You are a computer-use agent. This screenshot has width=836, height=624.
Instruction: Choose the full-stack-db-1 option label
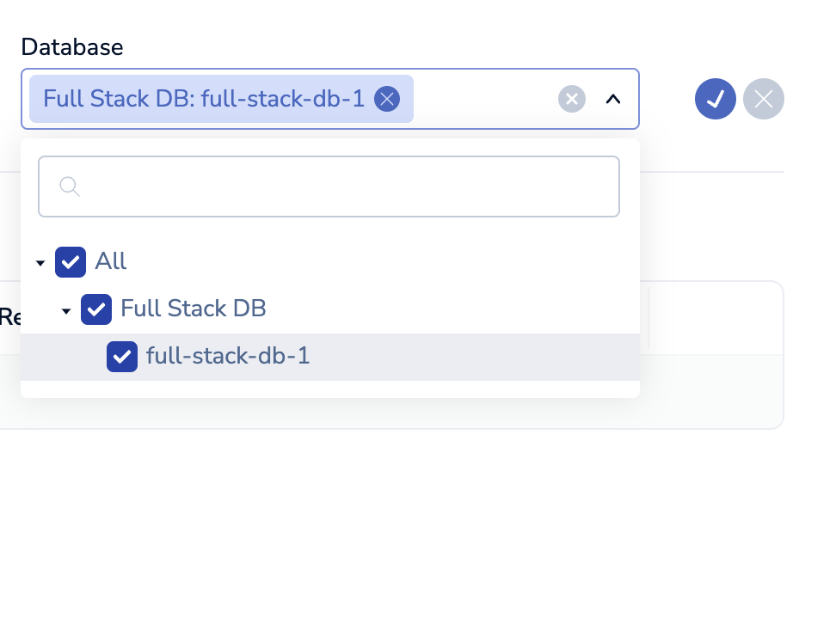pyautogui.click(x=228, y=356)
